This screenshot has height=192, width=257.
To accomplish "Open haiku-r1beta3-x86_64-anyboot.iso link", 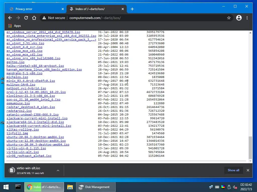I will [x=35, y=66].
